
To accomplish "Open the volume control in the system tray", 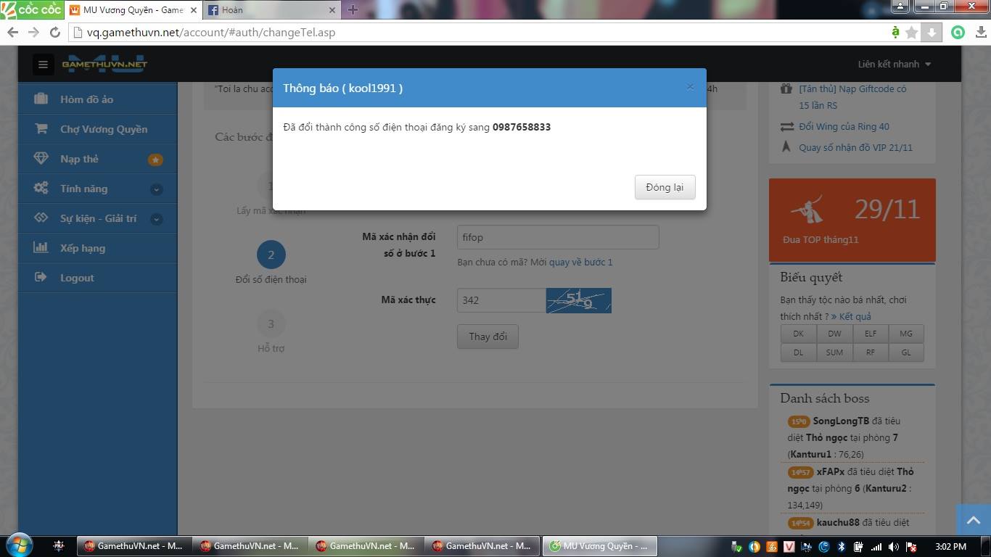I will 893,546.
